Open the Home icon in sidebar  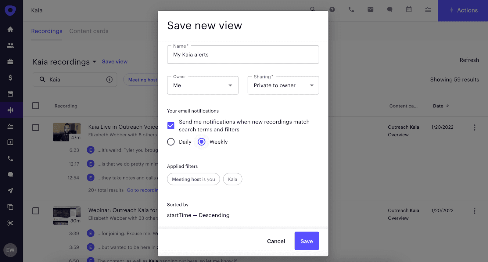(10, 29)
